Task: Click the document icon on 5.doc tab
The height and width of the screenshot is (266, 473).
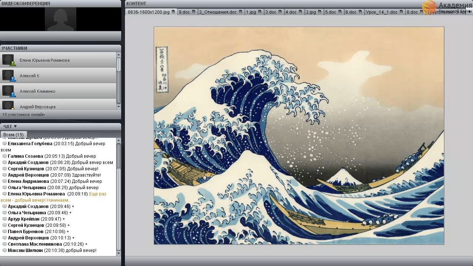Action: [x=340, y=12]
